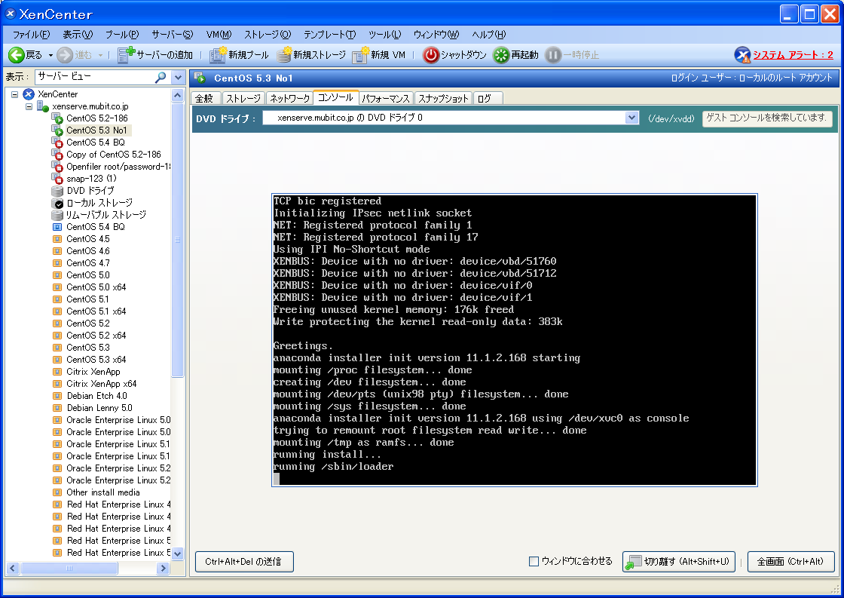Toggle ウィンドウに合わせる checkbox
The image size is (844, 598).
tap(534, 561)
